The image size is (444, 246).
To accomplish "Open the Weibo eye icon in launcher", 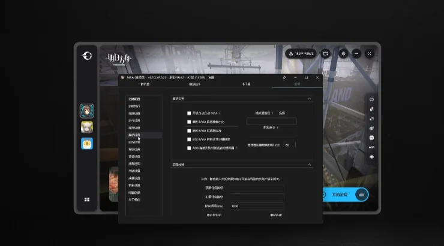I will pos(371,128).
